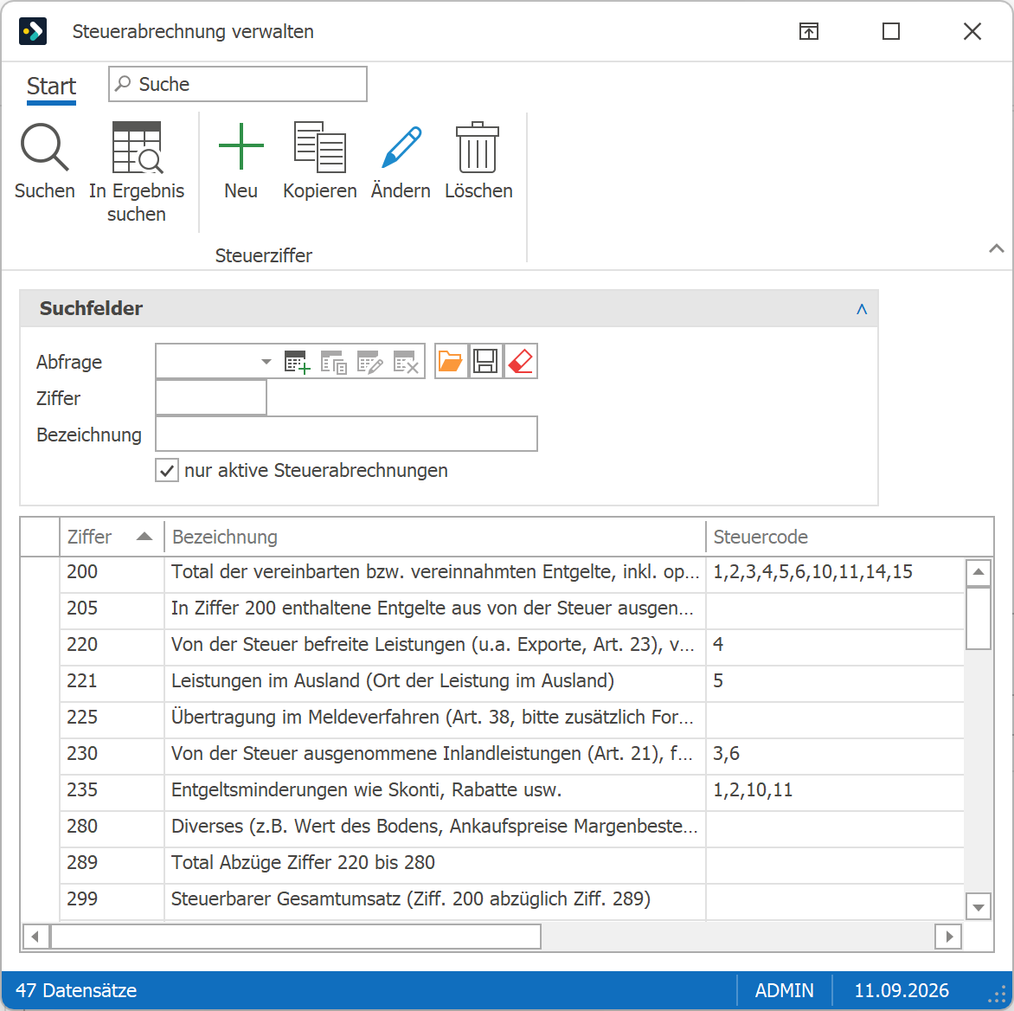Delete the Abfrage query icon
Viewport: 1014px width, 1011px height.
coord(406,362)
